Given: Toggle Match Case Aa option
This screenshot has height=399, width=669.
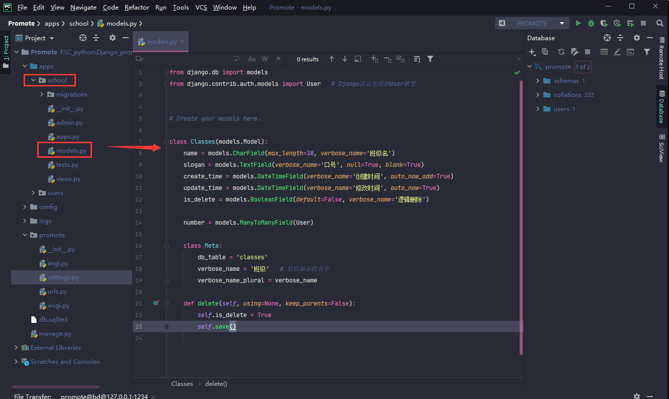Looking at the screenshot, I should click(x=252, y=59).
